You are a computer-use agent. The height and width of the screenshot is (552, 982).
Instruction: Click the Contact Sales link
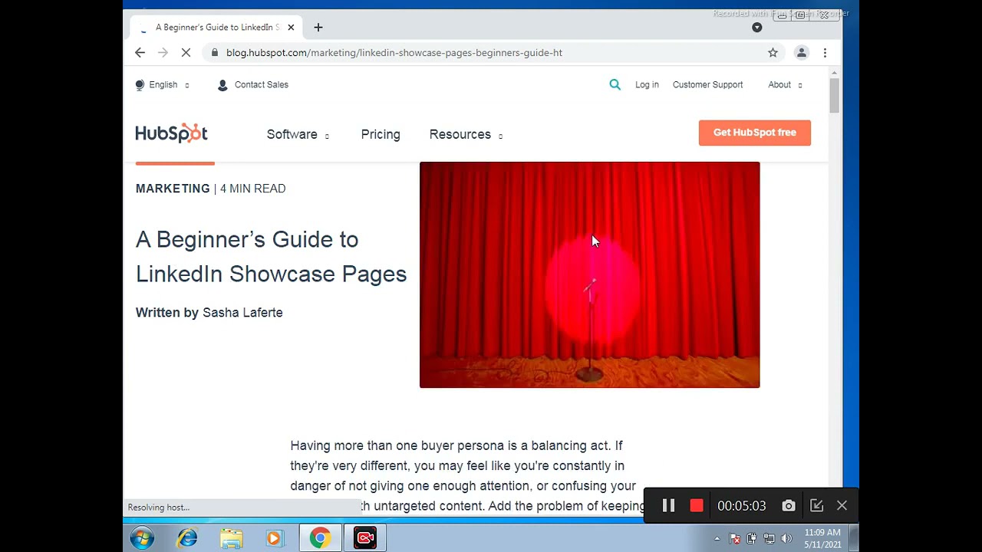tap(253, 85)
